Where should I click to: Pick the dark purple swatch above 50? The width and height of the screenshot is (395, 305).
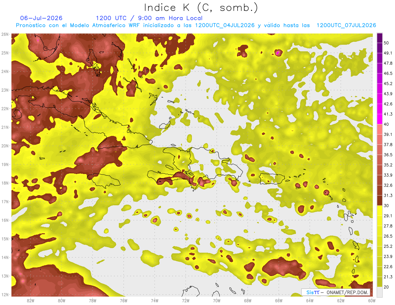point(380,38)
